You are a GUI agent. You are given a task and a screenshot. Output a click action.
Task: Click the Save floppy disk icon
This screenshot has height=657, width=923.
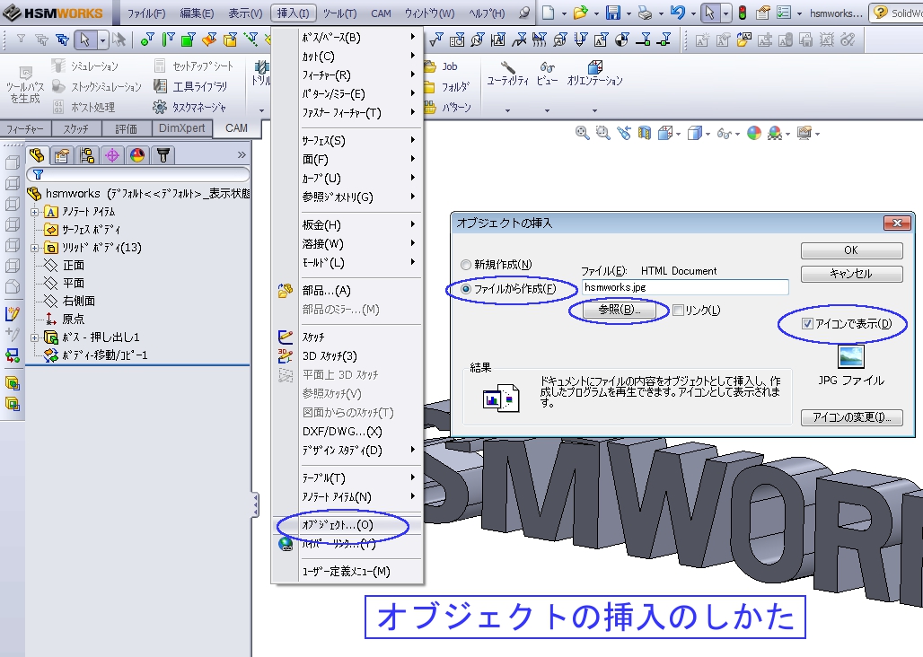pyautogui.click(x=612, y=13)
